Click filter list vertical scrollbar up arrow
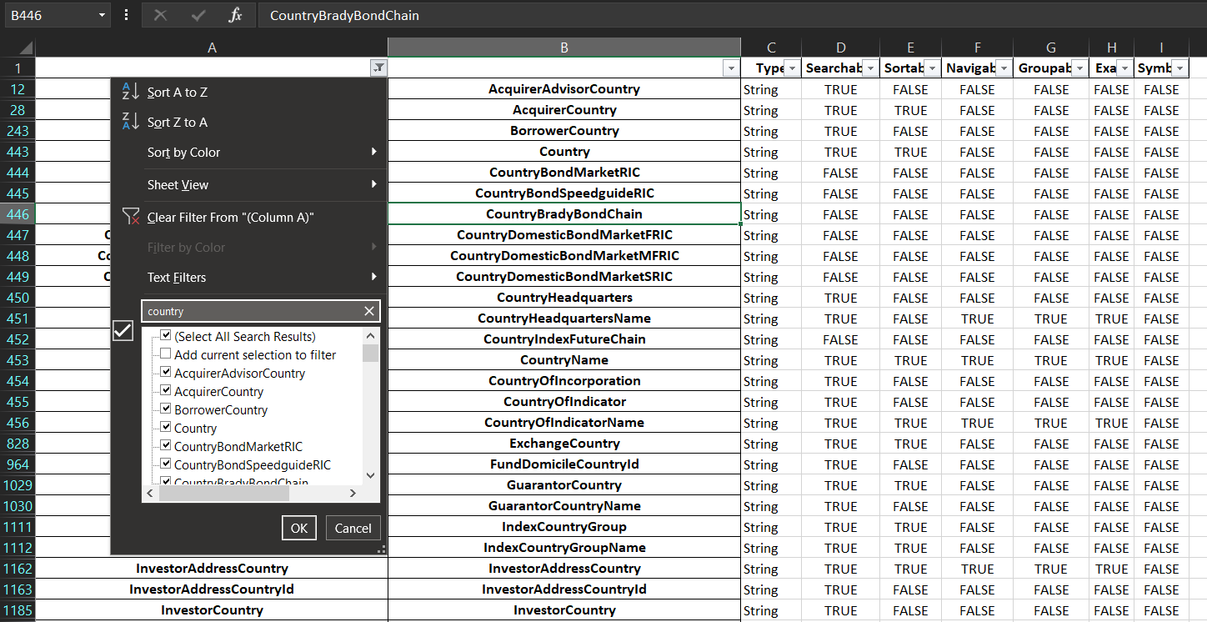 pos(371,335)
